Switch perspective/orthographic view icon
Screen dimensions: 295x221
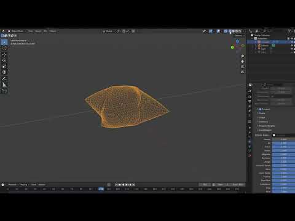(243, 72)
